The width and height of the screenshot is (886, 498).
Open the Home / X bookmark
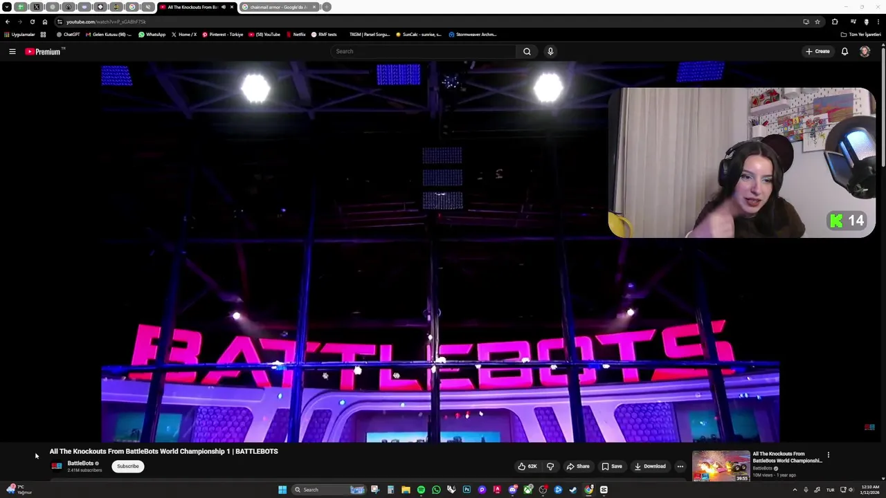(x=184, y=35)
